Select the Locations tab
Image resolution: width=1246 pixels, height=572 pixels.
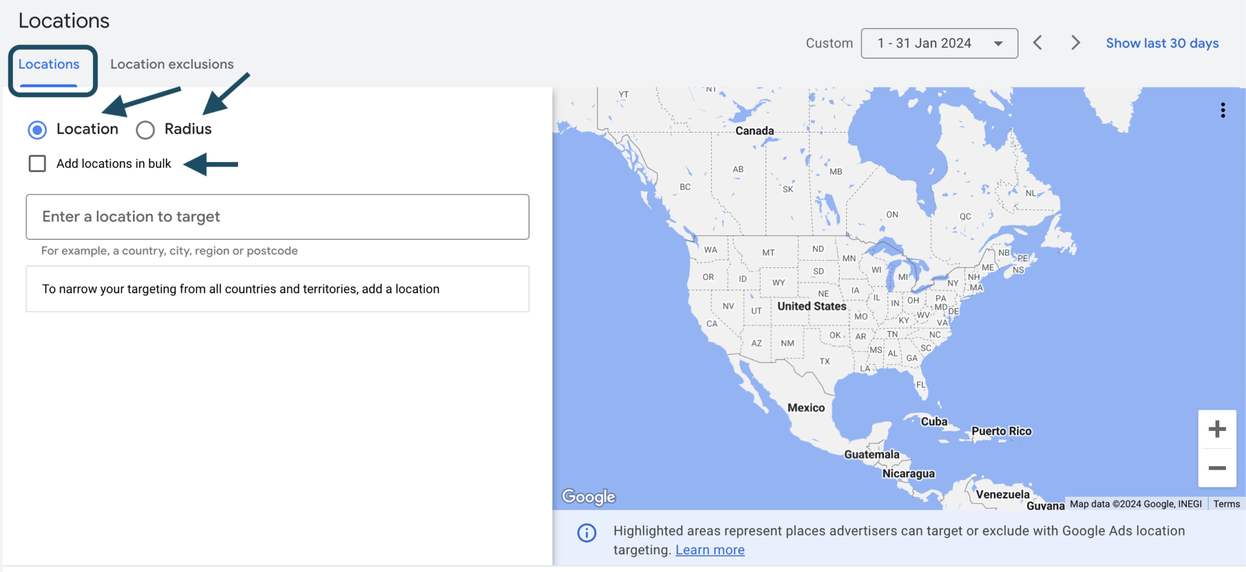[x=48, y=64]
